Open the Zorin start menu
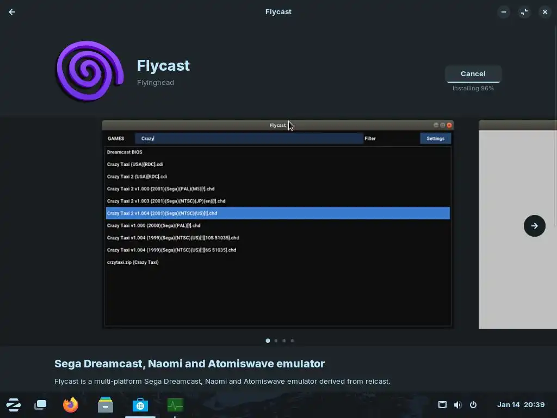Screen dimensions: 557x418 click(x=14, y=404)
